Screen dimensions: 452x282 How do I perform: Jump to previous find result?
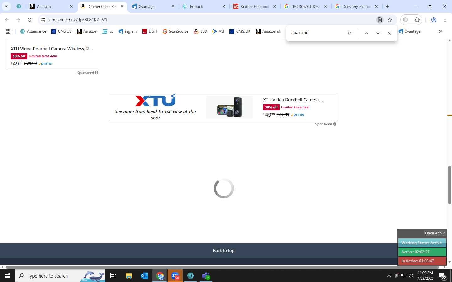point(366,33)
